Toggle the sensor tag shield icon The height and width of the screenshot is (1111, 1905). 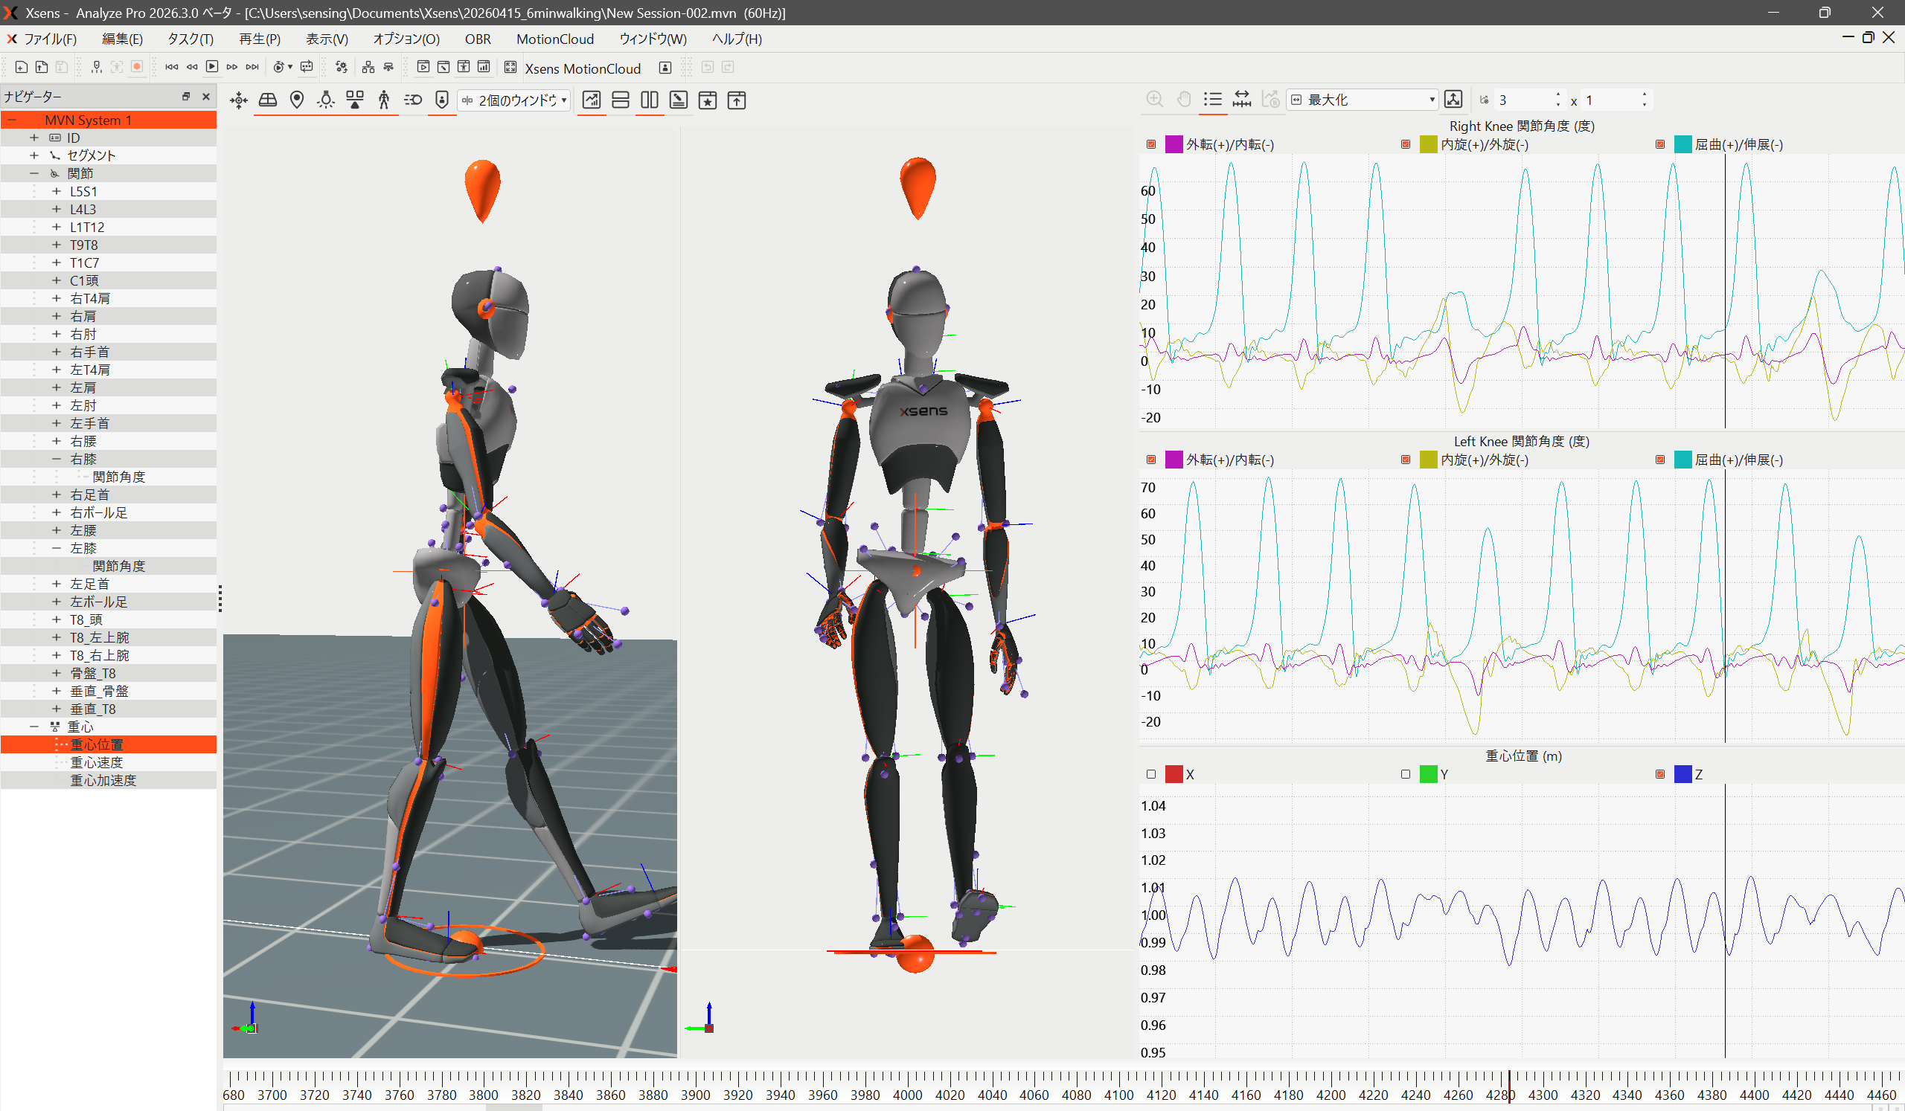[442, 100]
